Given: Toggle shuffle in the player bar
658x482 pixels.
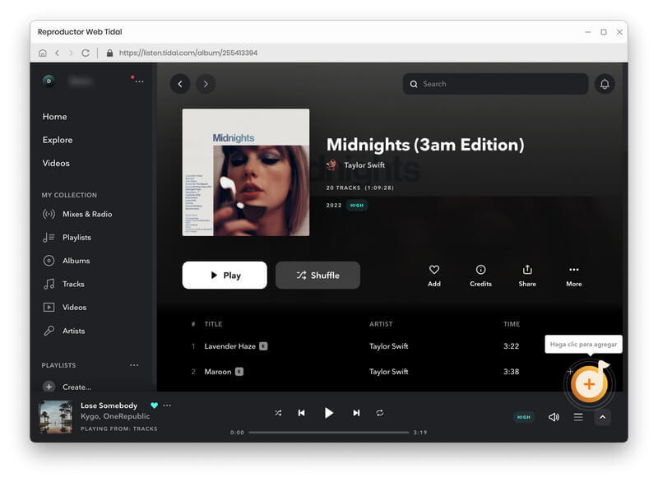Looking at the screenshot, I should pos(278,413).
